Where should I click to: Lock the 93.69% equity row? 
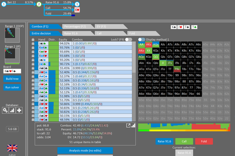[33, 52]
